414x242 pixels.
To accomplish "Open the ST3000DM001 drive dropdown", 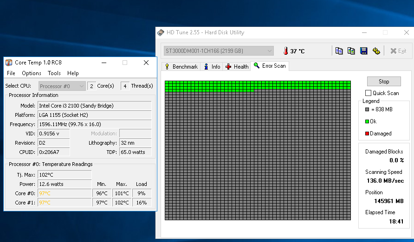I will (x=219, y=51).
